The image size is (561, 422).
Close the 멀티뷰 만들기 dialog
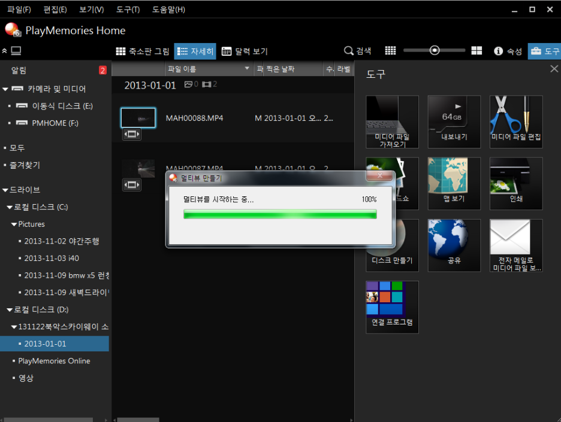click(380, 175)
